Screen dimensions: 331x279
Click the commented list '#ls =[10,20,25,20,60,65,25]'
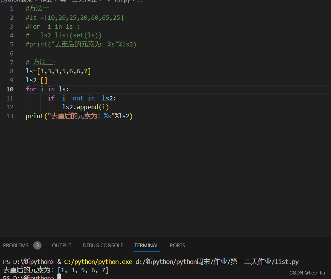pyautogui.click(x=74, y=17)
